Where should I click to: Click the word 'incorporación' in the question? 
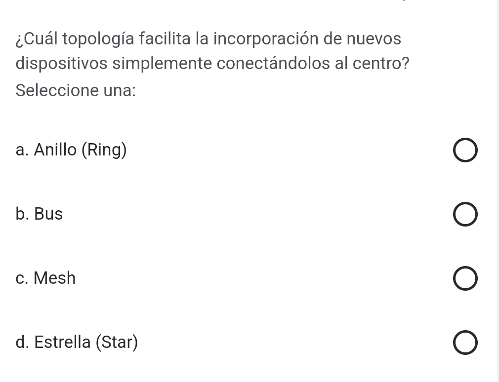point(266,39)
